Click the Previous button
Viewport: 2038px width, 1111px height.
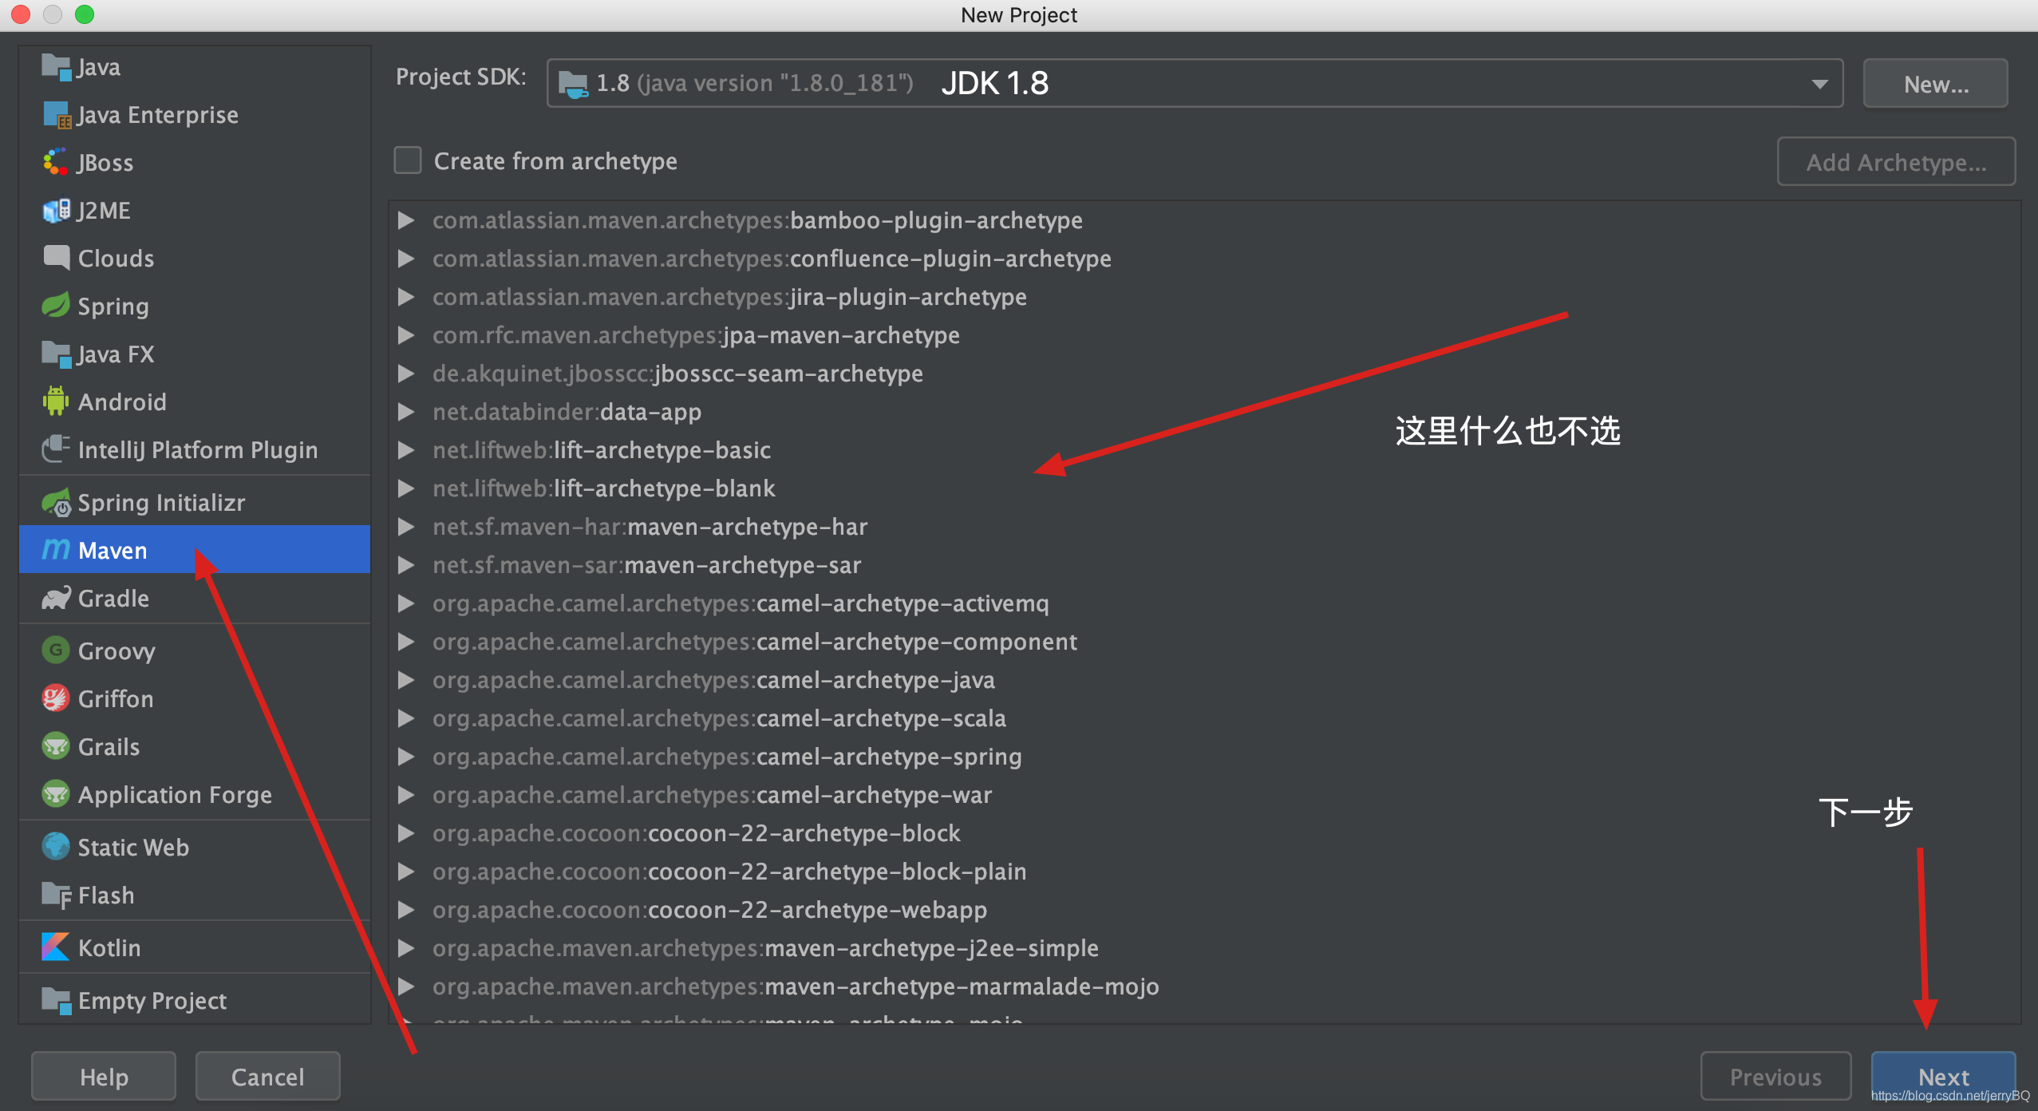point(1775,1077)
